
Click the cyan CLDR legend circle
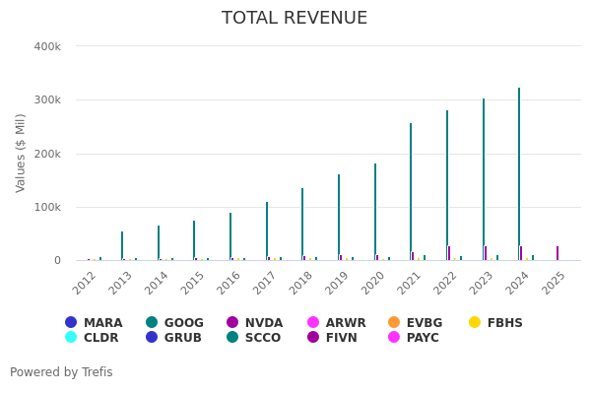point(71,337)
